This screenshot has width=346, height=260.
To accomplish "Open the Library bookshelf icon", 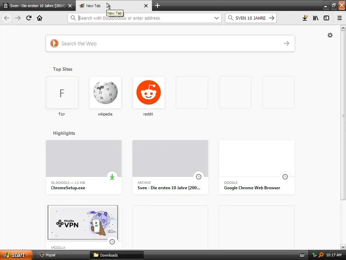I will [316, 18].
